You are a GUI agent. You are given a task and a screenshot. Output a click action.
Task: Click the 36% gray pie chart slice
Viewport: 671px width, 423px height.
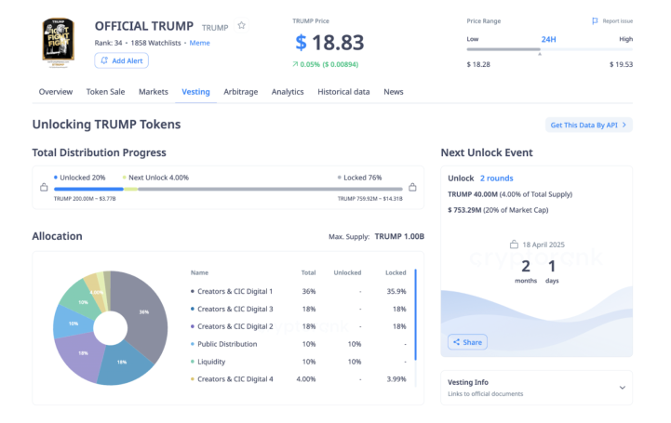point(142,312)
